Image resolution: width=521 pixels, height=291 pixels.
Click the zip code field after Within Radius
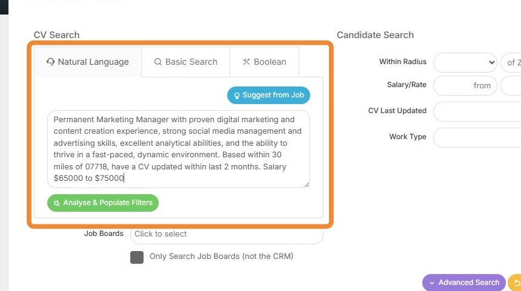coord(510,62)
